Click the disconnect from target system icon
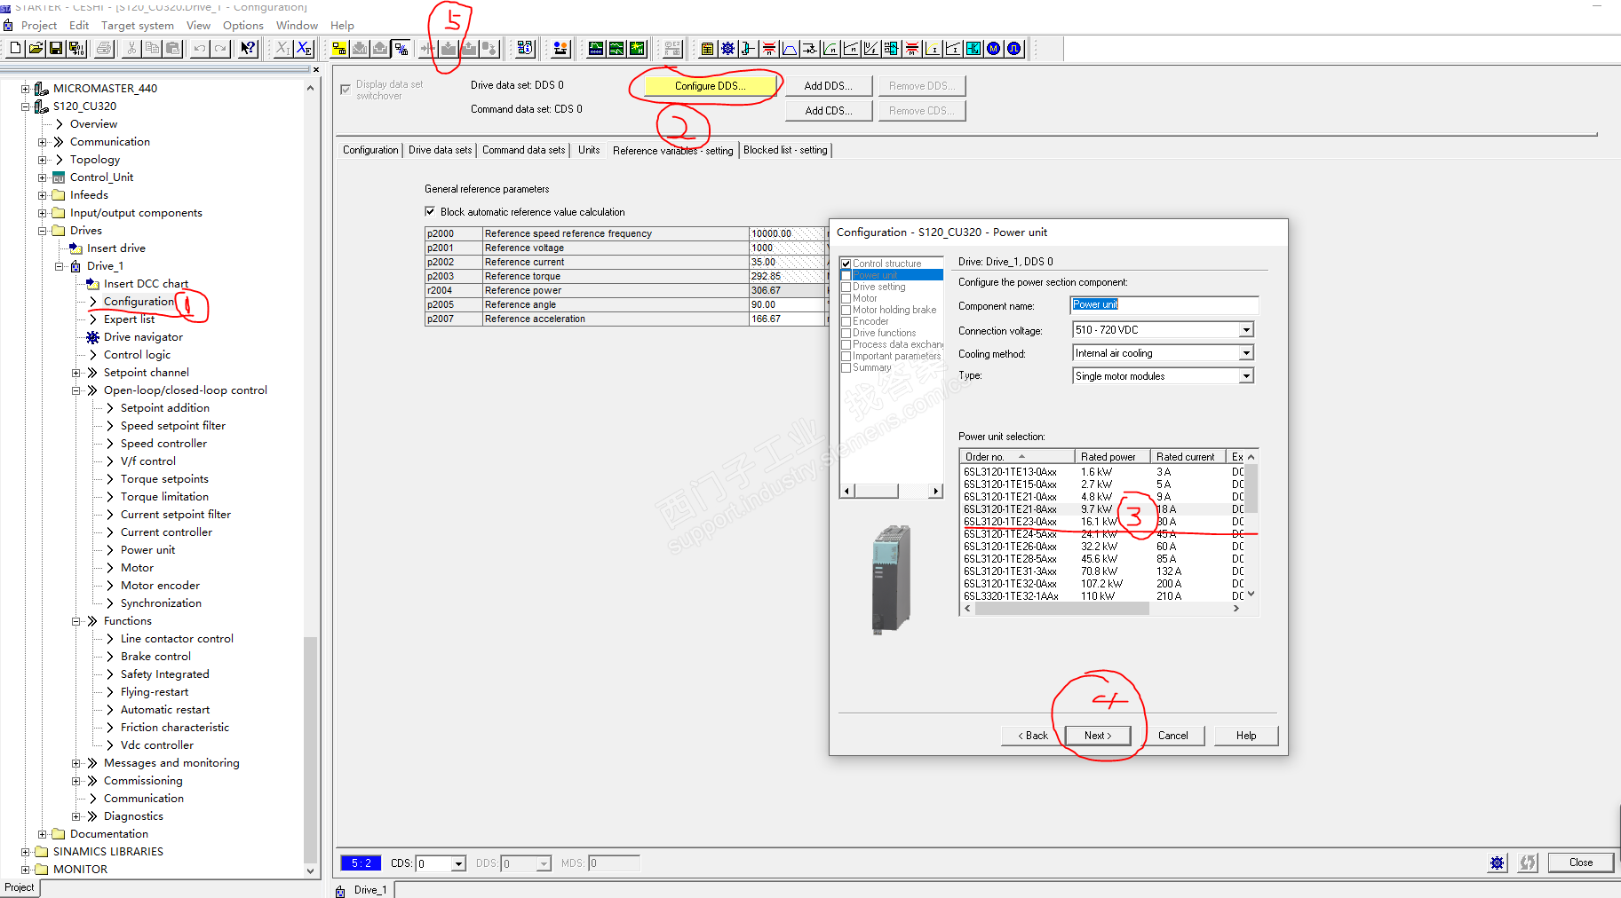The height and width of the screenshot is (898, 1621). click(x=401, y=49)
